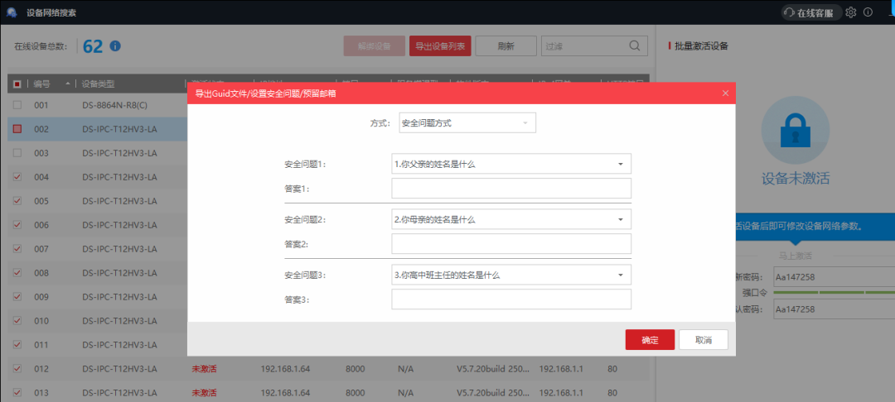Uncheck the checkbox for device 012
895x402 pixels.
17,368
